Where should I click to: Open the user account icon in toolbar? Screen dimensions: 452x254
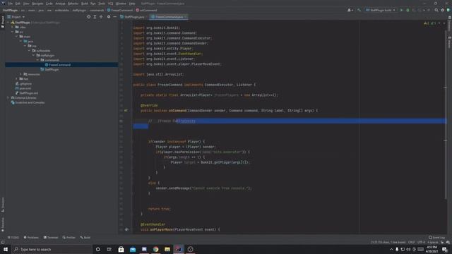coord(350,10)
